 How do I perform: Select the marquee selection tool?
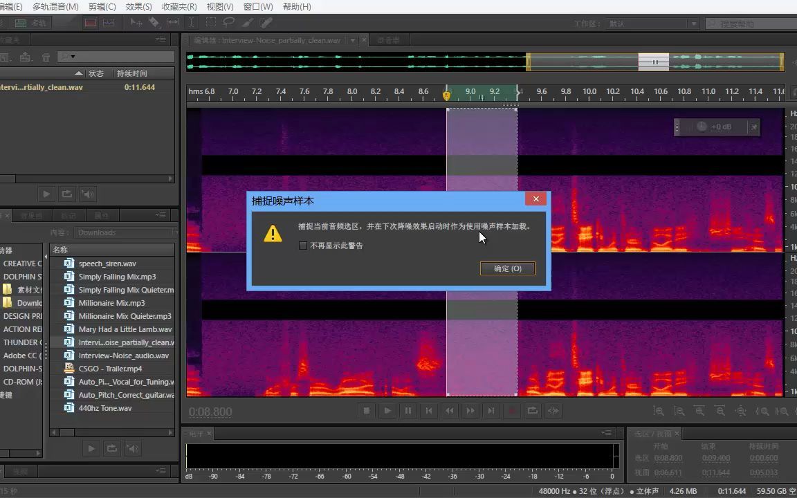point(210,22)
